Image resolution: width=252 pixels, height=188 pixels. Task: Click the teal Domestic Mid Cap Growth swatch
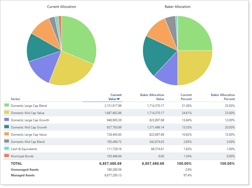(6, 127)
